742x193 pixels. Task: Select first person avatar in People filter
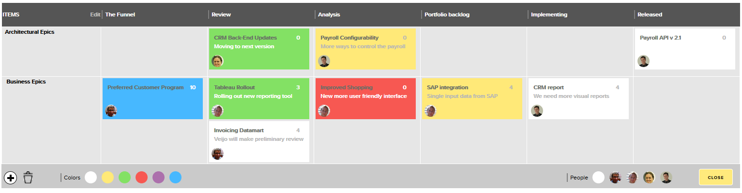(x=615, y=178)
